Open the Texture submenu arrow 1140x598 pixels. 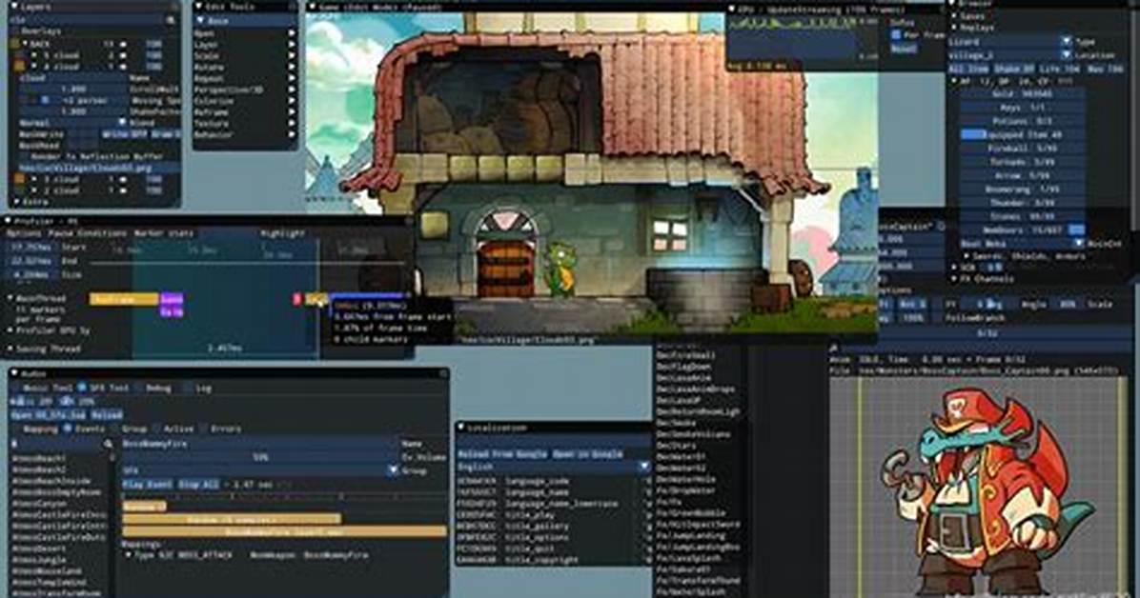tap(292, 124)
